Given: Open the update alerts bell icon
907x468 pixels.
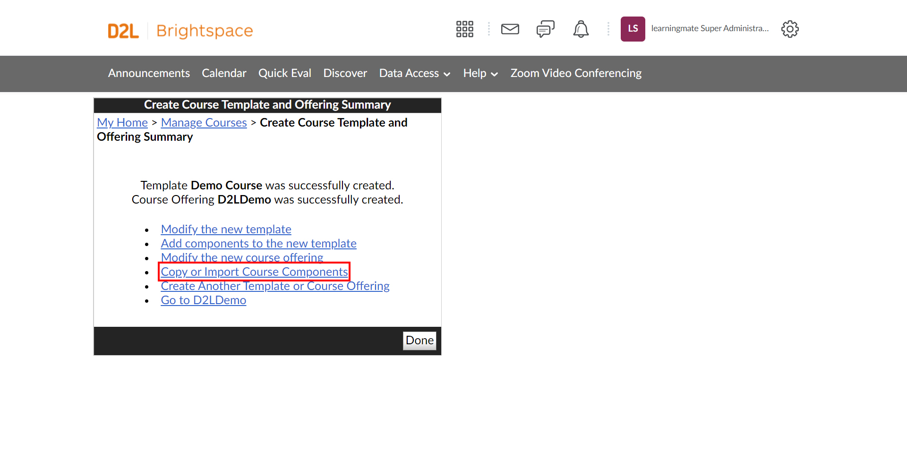Looking at the screenshot, I should pos(581,29).
